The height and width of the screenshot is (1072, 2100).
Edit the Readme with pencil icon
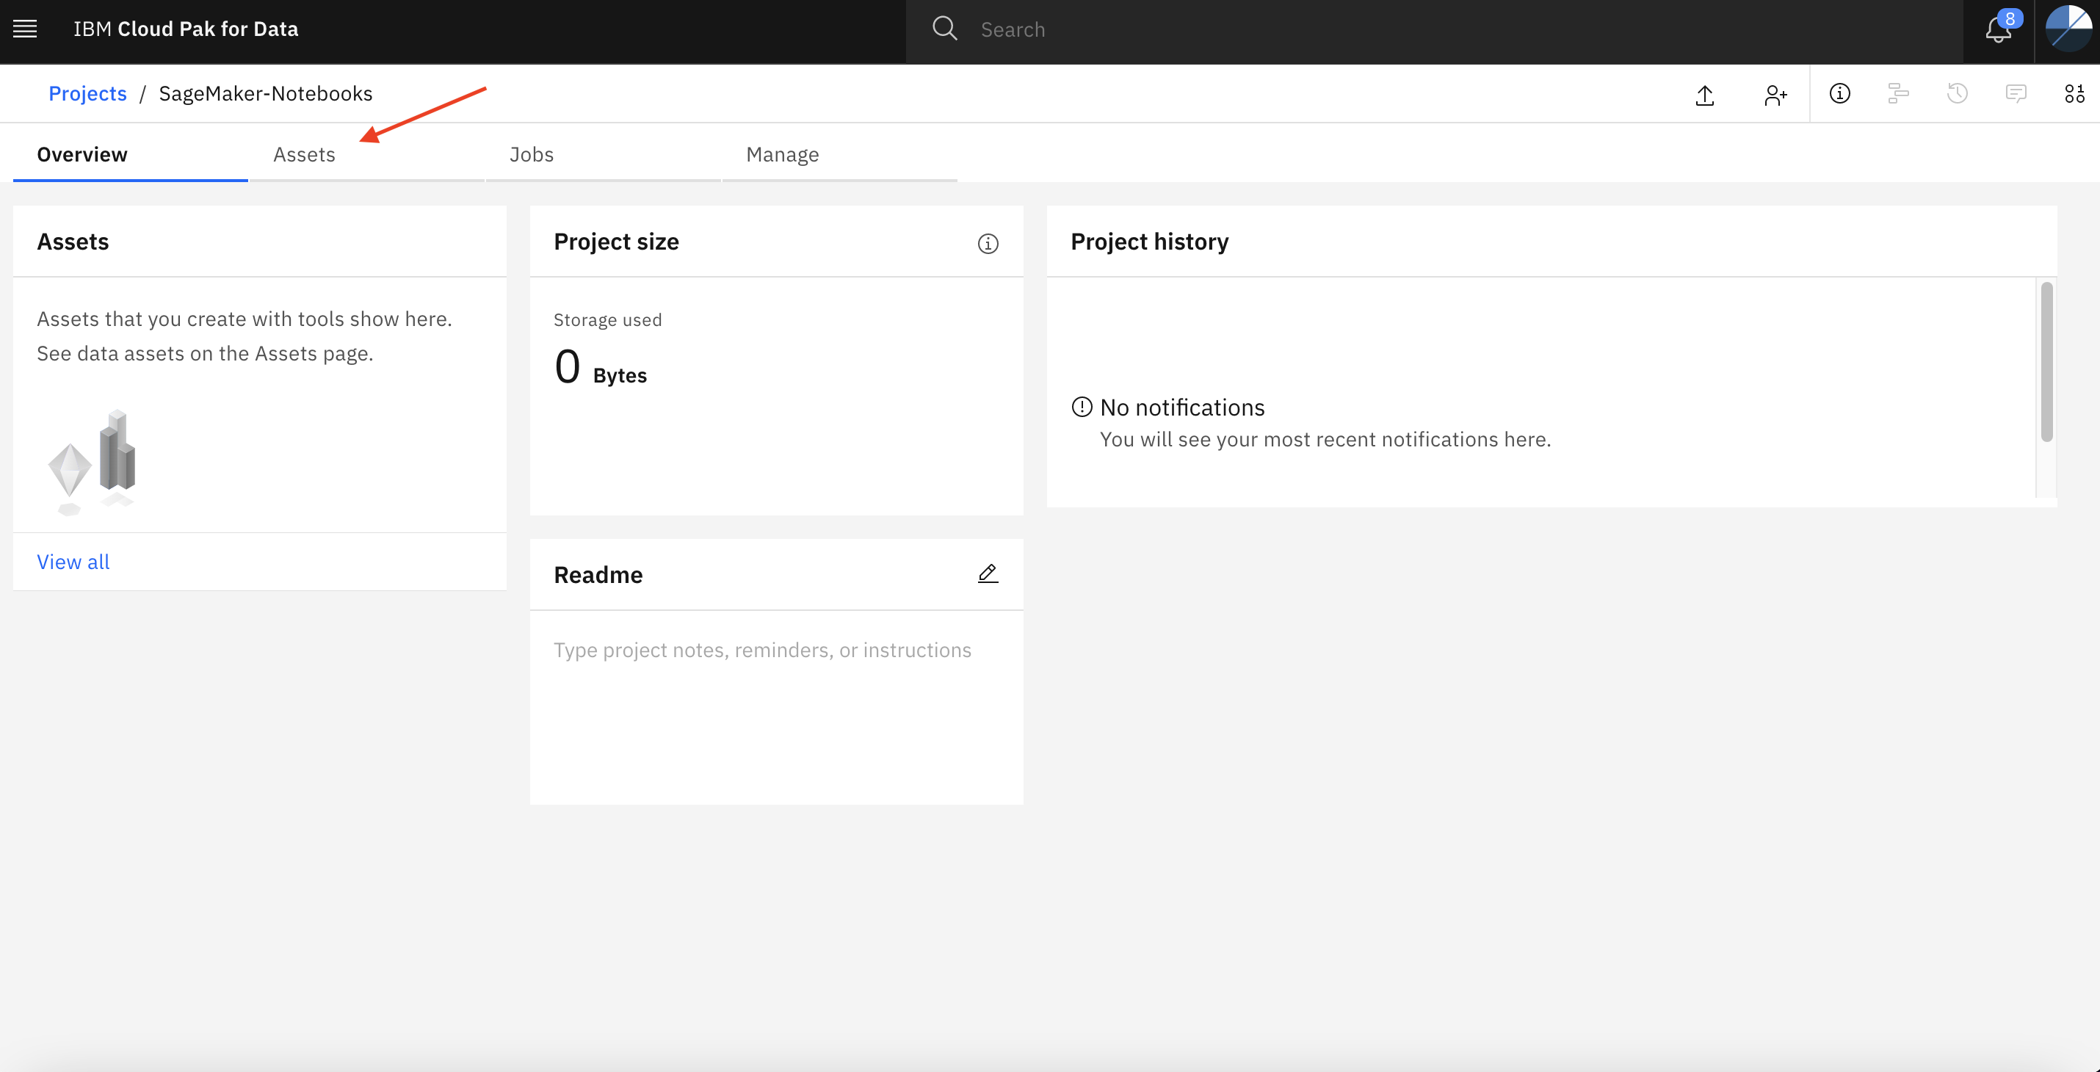[x=988, y=574]
